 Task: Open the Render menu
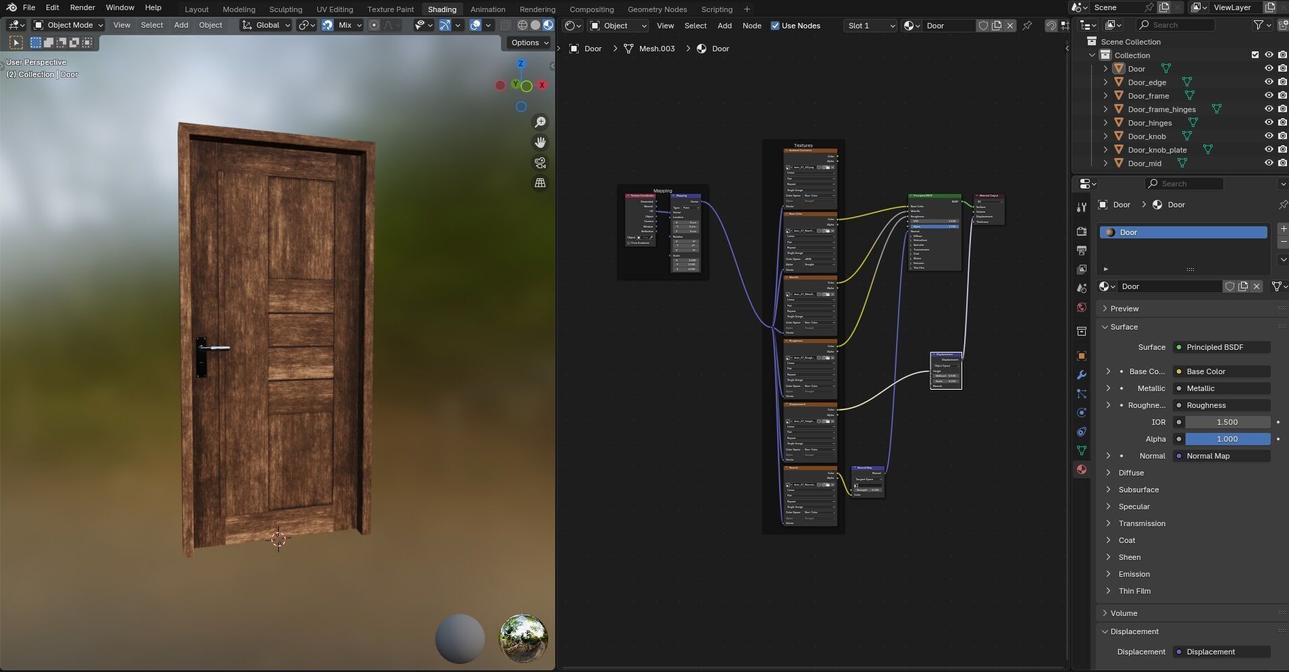tap(82, 7)
